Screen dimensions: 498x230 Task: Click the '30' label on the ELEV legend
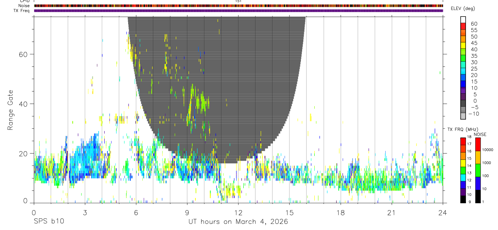[474, 62]
